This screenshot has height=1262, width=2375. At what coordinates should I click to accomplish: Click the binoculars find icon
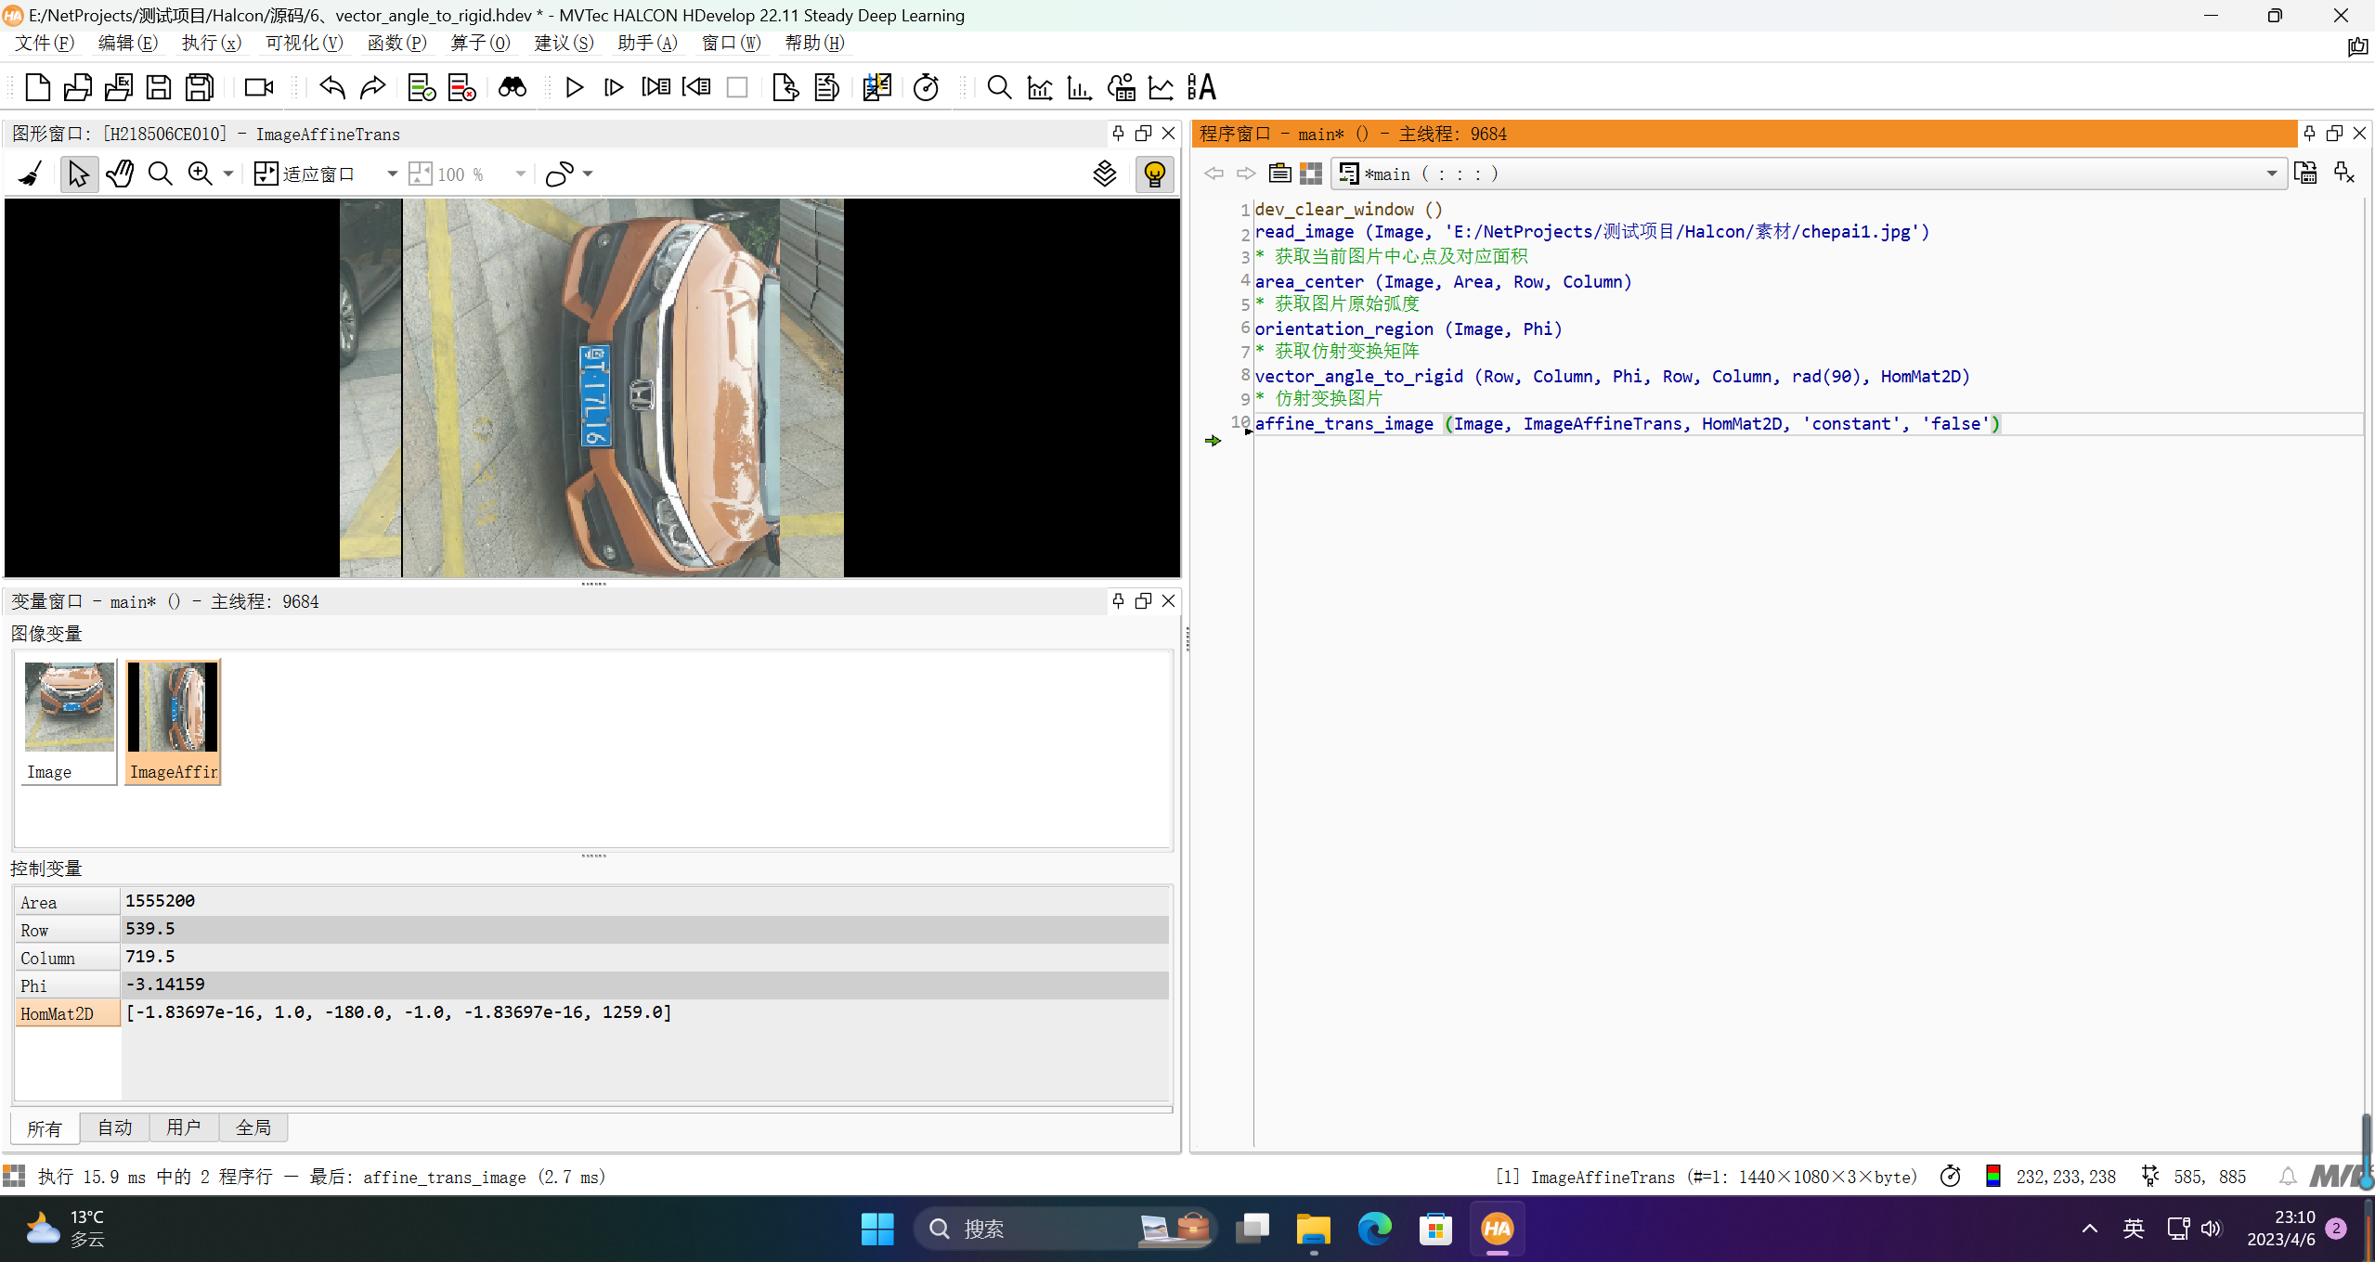point(512,87)
